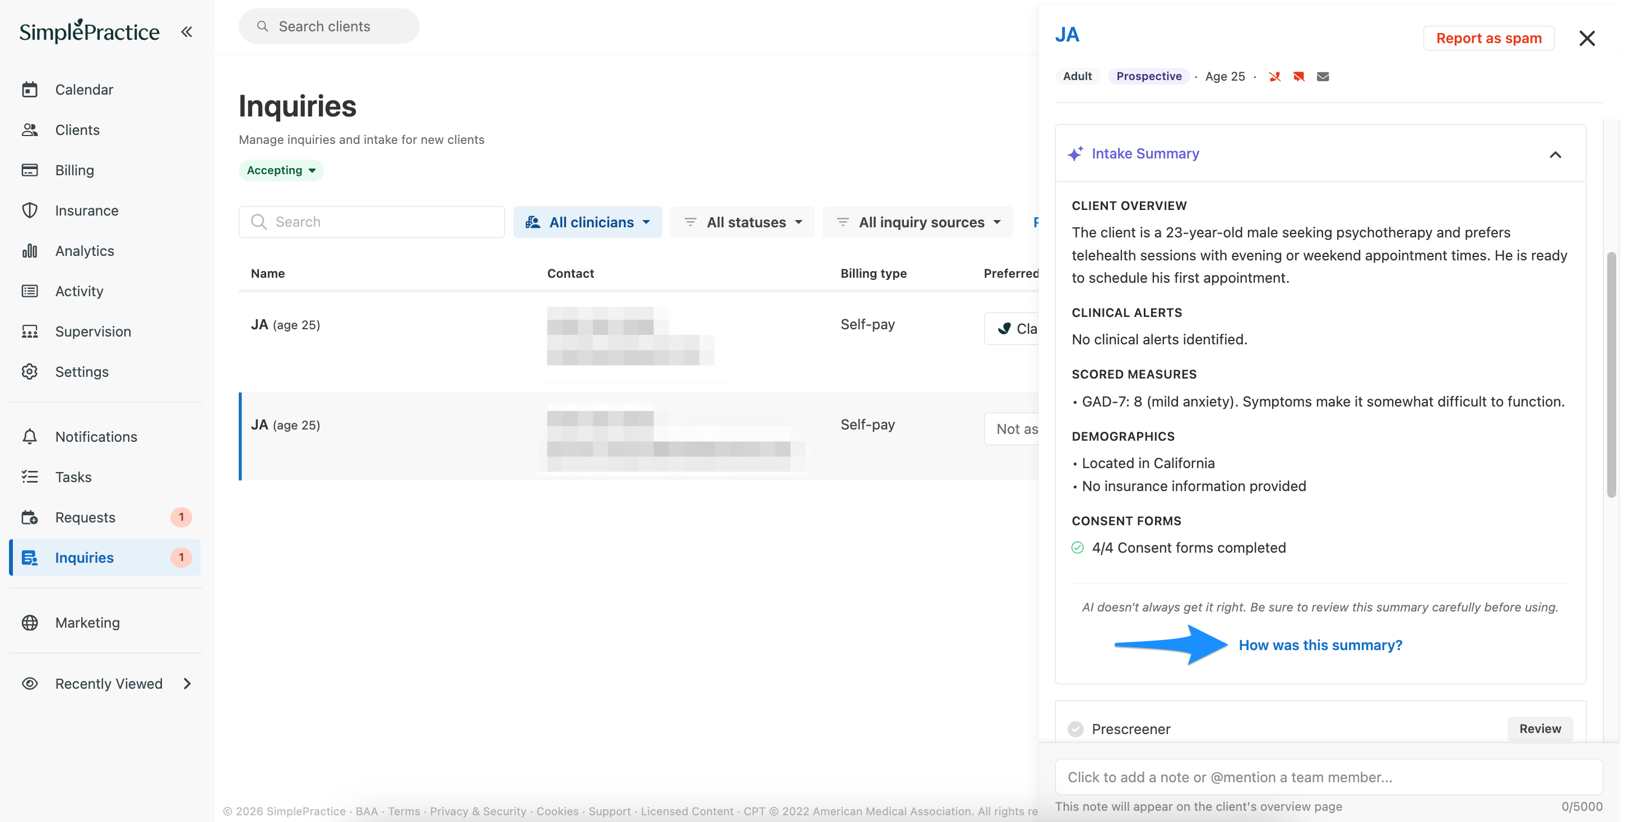The image size is (1642, 822).
Task: Click the Prescreener status check circle
Action: [1075, 729]
